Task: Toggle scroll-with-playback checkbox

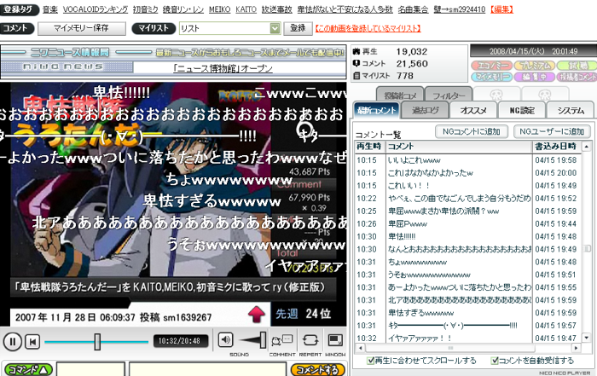Action: pos(371,361)
